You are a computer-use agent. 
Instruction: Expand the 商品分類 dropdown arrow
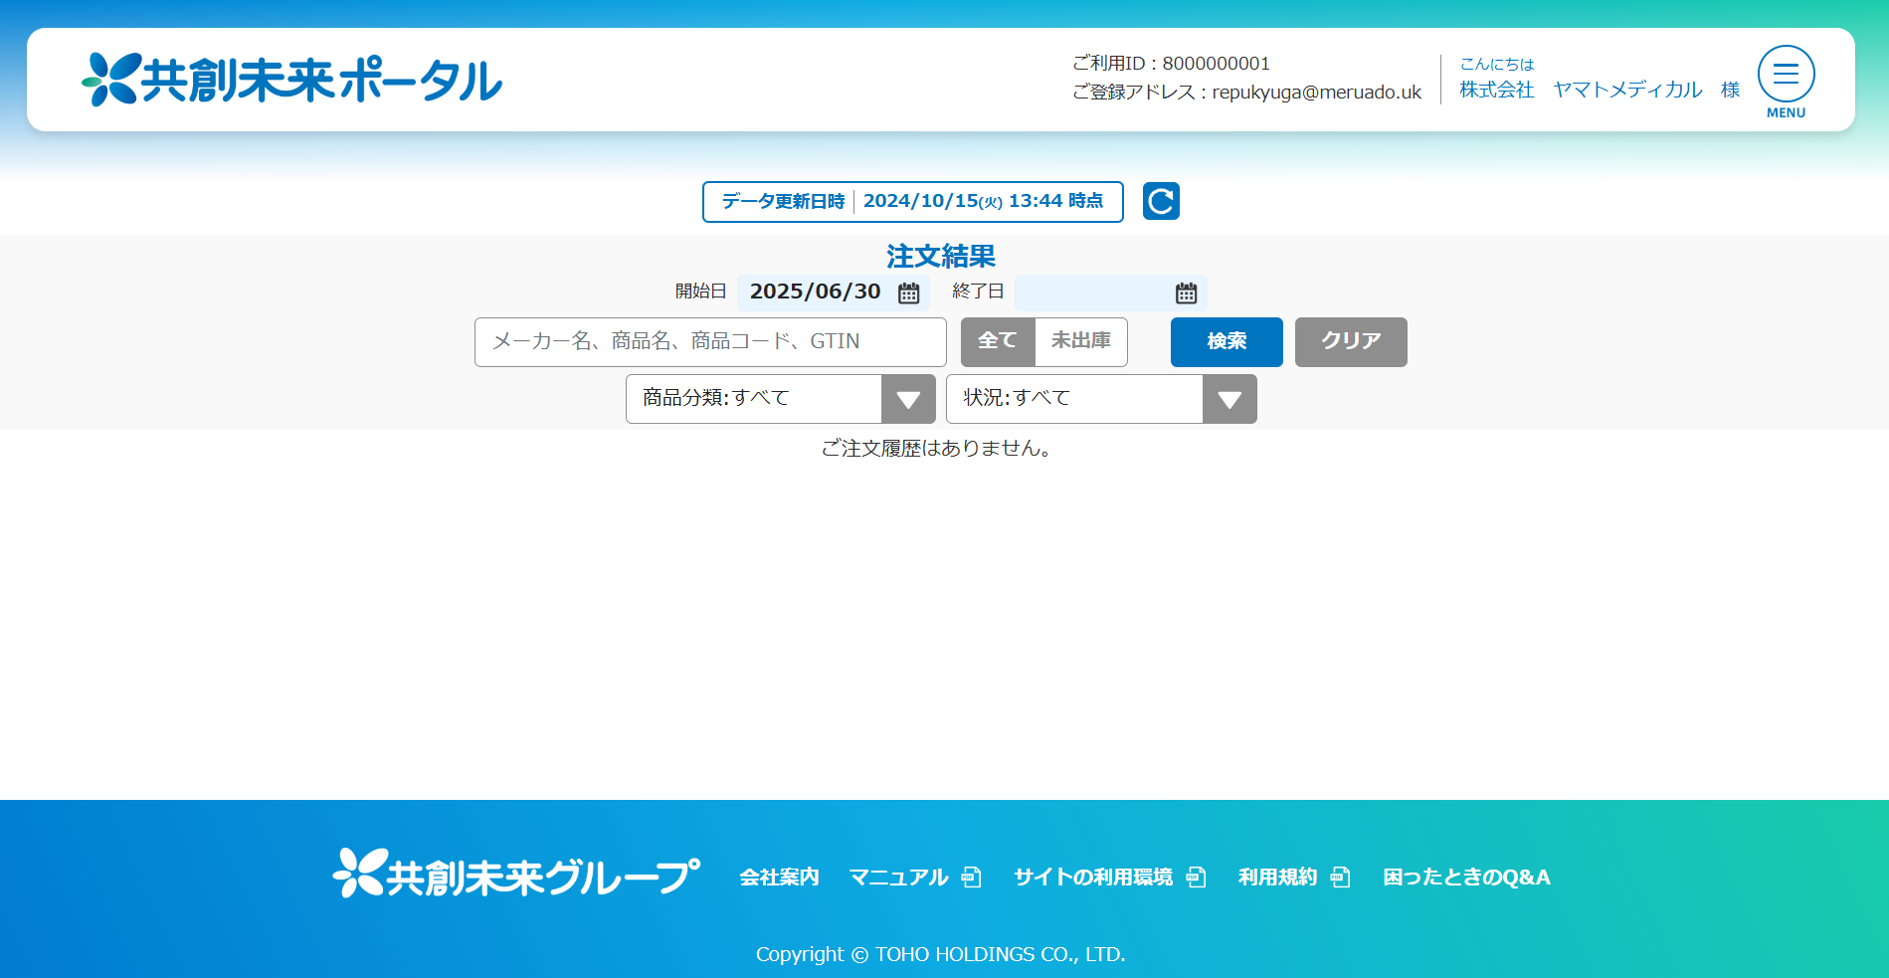[907, 399]
